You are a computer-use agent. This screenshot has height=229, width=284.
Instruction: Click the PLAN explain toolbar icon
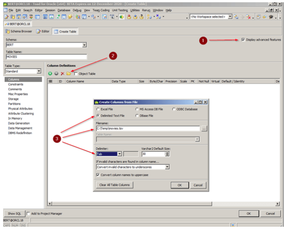pyautogui.click(x=112, y=17)
